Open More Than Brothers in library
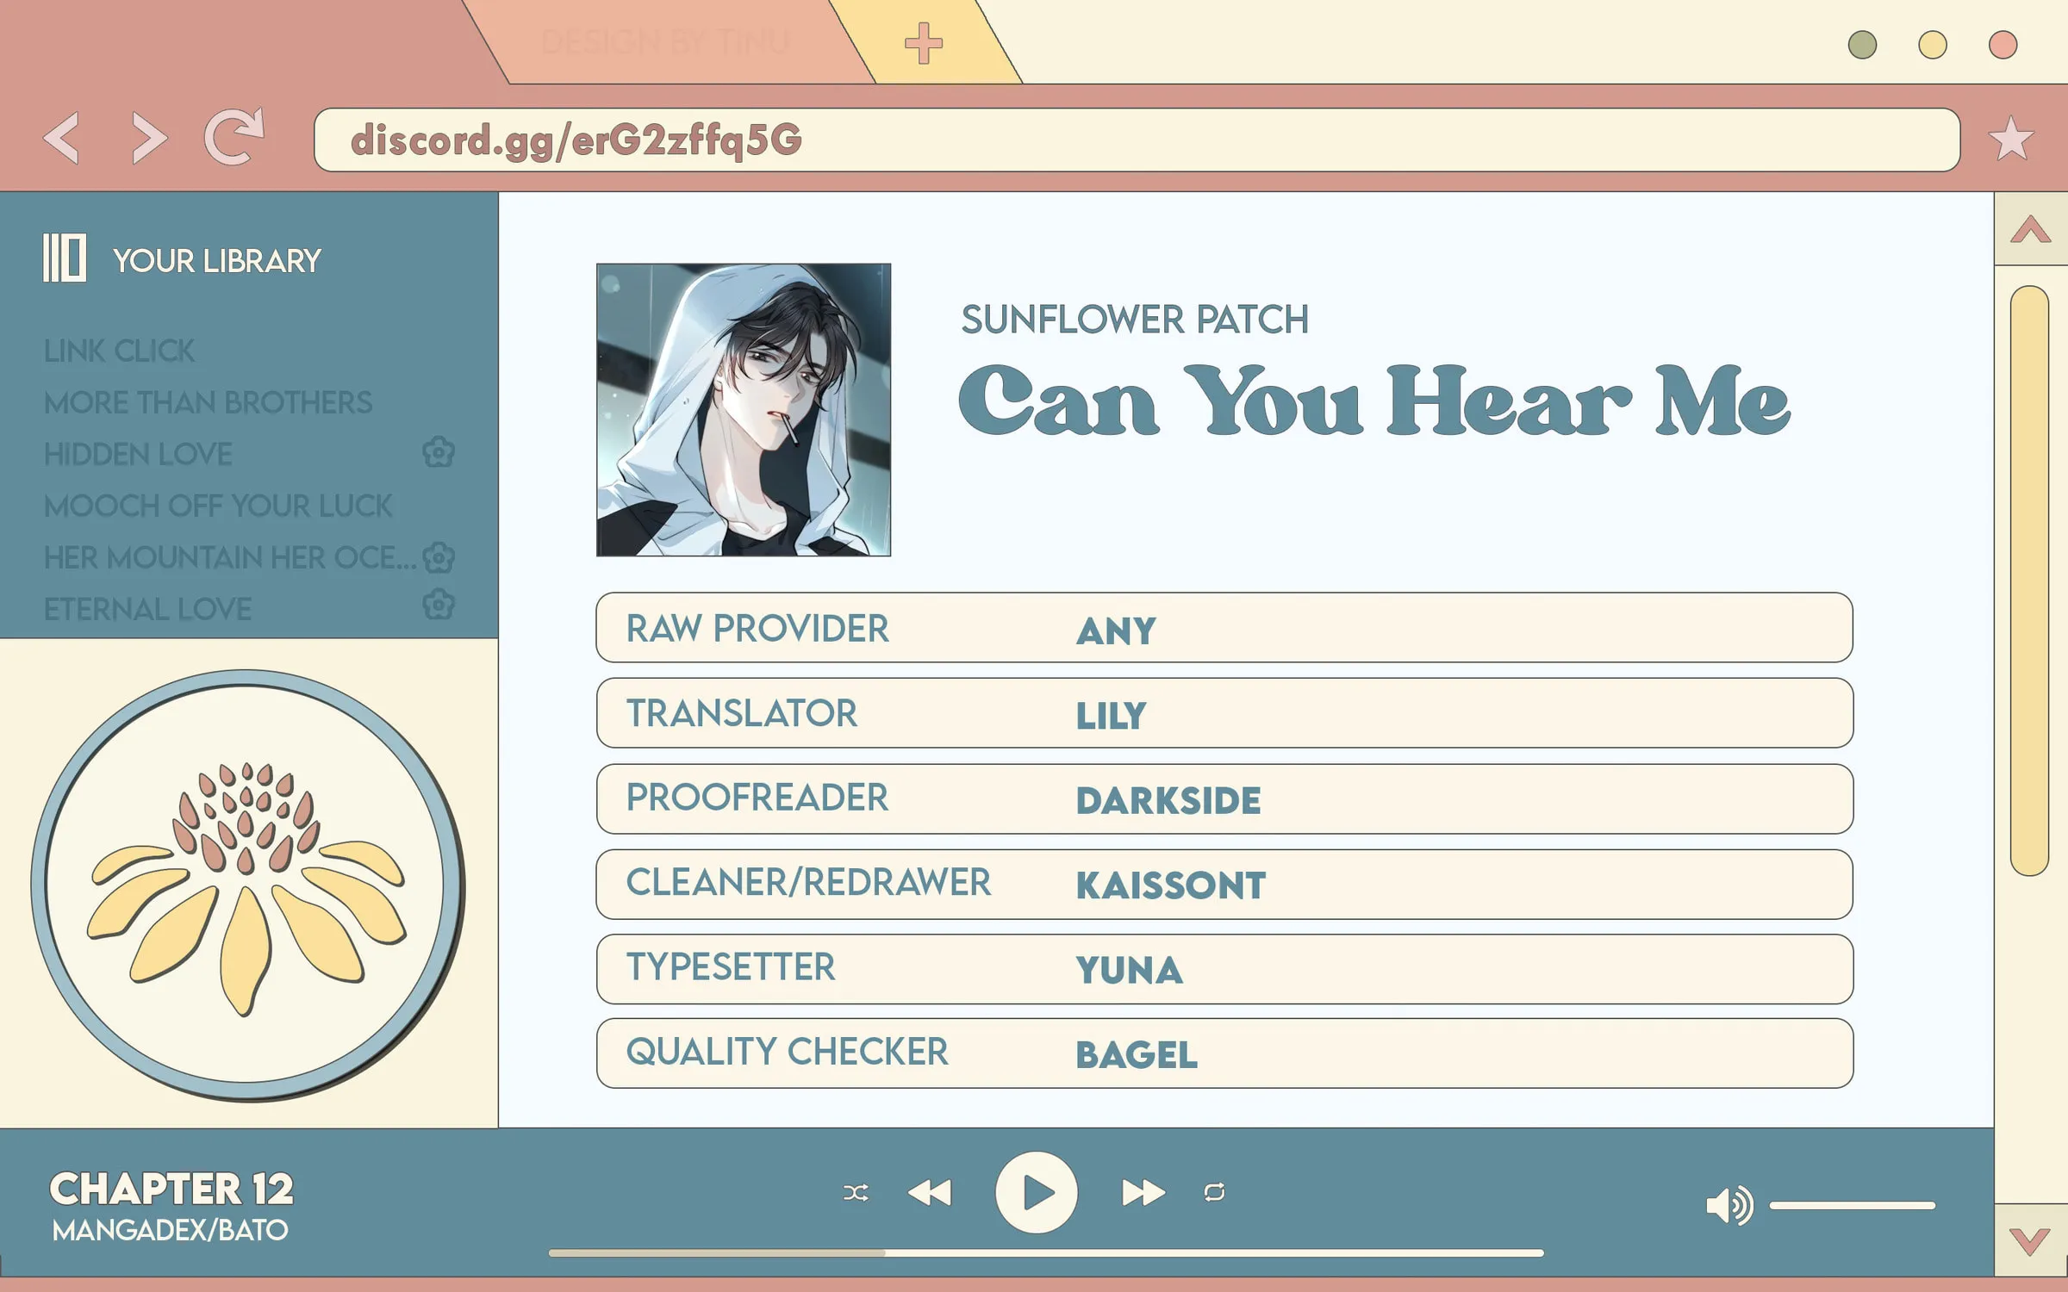The height and width of the screenshot is (1292, 2068). (208, 402)
